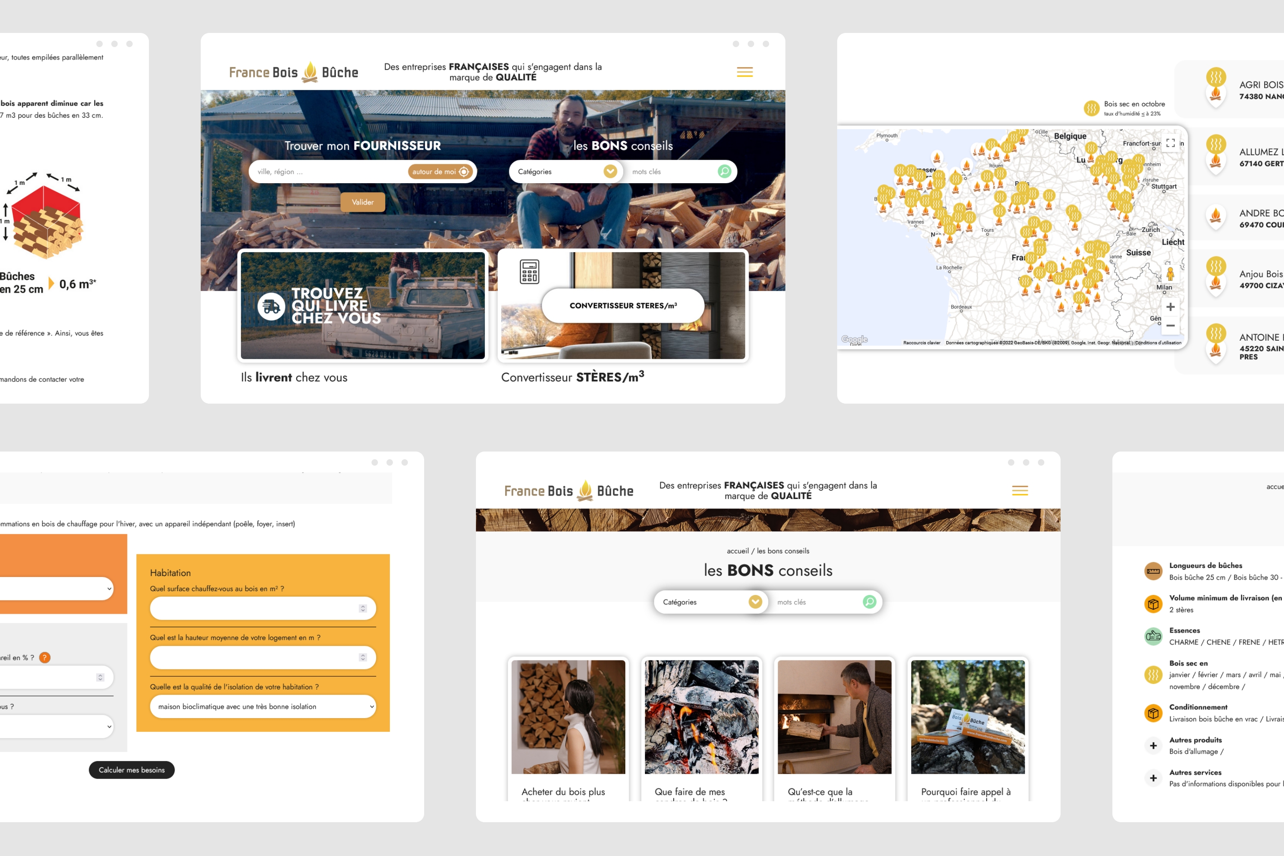Toggle 'autour de moi' location button
This screenshot has width=1284, height=856.
pyautogui.click(x=440, y=172)
